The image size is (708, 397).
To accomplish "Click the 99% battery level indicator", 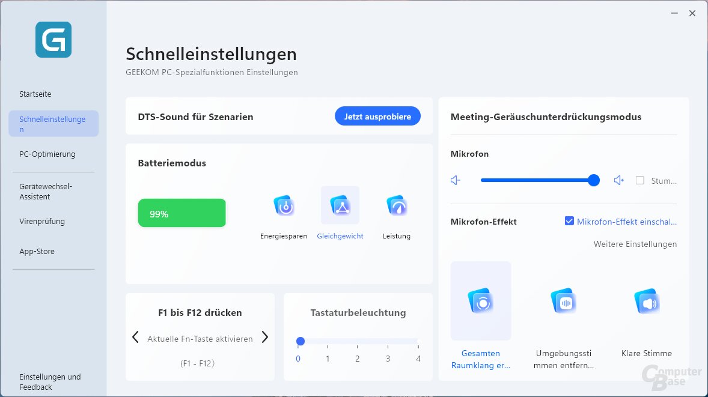I will click(182, 213).
